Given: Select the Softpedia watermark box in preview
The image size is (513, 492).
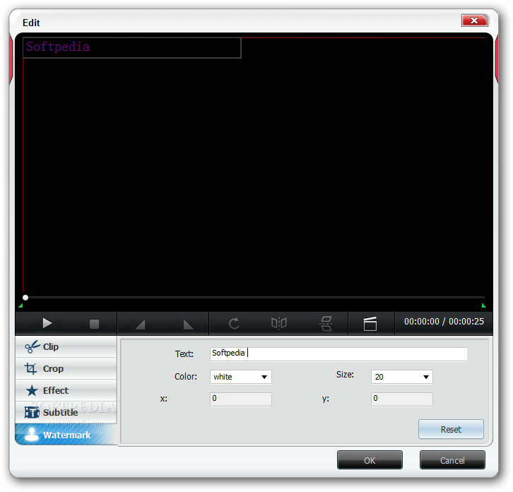Looking at the screenshot, I should point(132,48).
